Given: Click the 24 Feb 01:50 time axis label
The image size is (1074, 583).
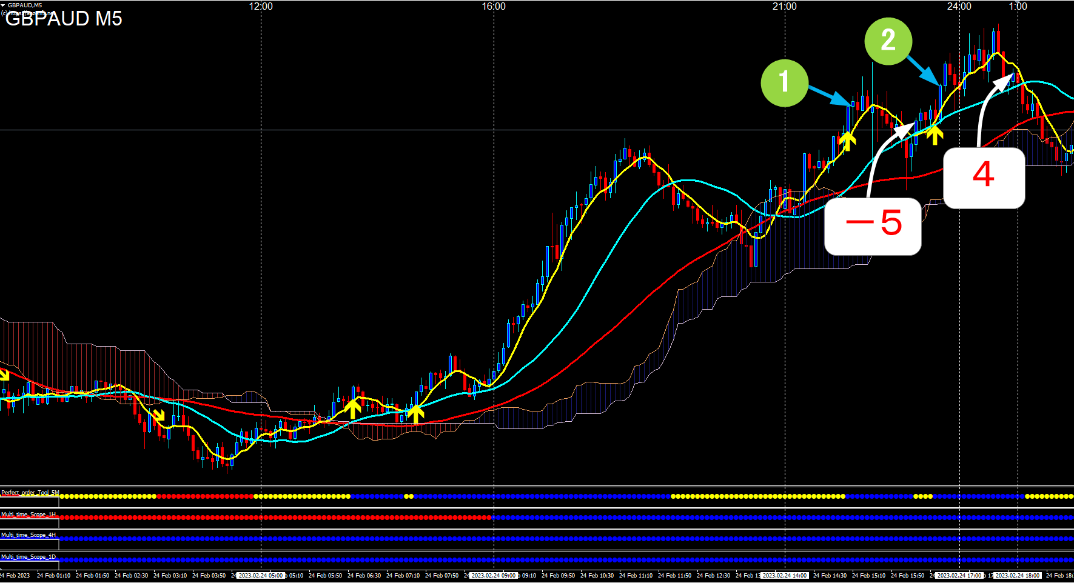Looking at the screenshot, I should point(92,576).
